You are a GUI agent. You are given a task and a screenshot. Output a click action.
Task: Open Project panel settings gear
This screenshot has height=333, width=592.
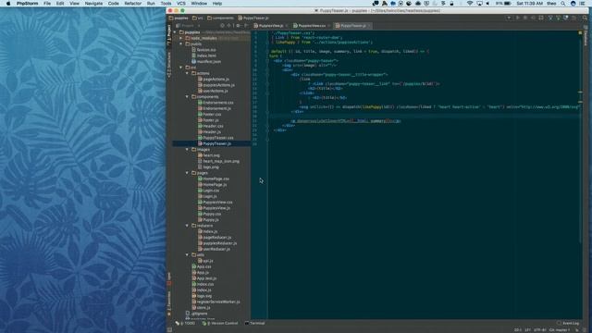tap(238, 26)
